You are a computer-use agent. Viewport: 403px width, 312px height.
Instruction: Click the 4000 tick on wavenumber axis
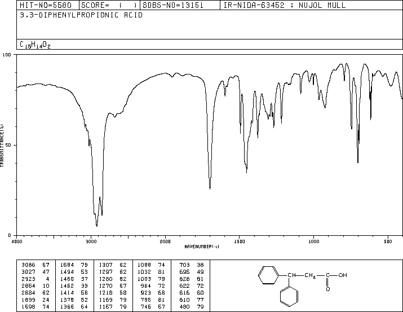(x=17, y=241)
